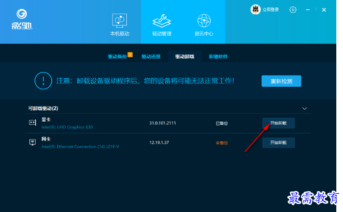343x212 pixels.
Task: Select the 驱动卸载 tab
Action: [184, 57]
